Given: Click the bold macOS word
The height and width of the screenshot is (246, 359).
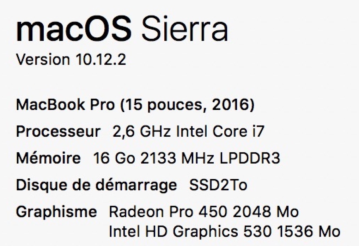Looking at the screenshot, I should (74, 29).
